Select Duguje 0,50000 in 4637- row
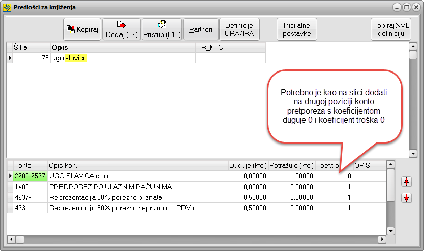Image resolution: width=424 pixels, height=251 pixels. [248, 197]
